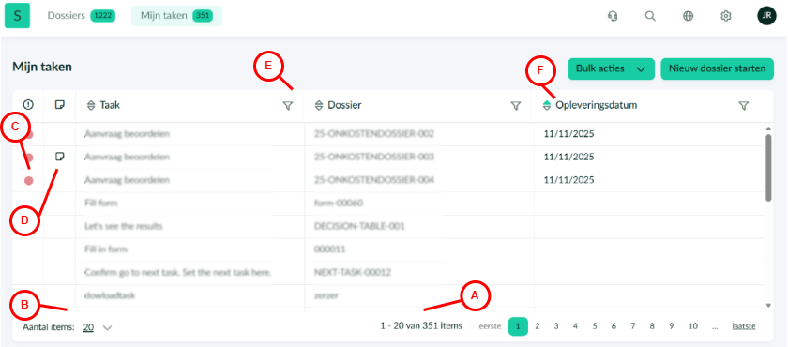Click the pagination ellipsis for more pages
This screenshot has width=788, height=347.
(715, 327)
